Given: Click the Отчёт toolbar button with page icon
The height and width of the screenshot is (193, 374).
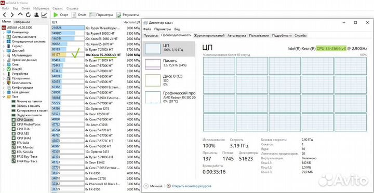Looking at the screenshot, I should click(x=79, y=15).
